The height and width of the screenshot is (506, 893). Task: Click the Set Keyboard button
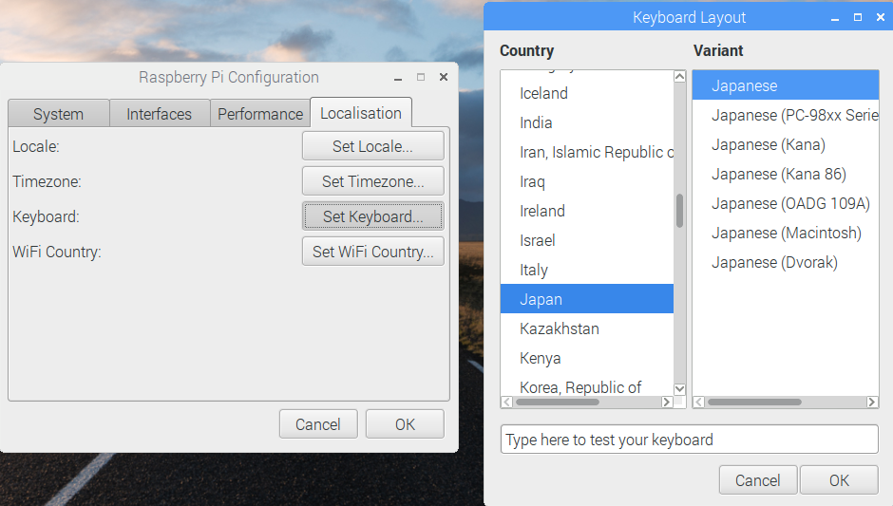[373, 216]
